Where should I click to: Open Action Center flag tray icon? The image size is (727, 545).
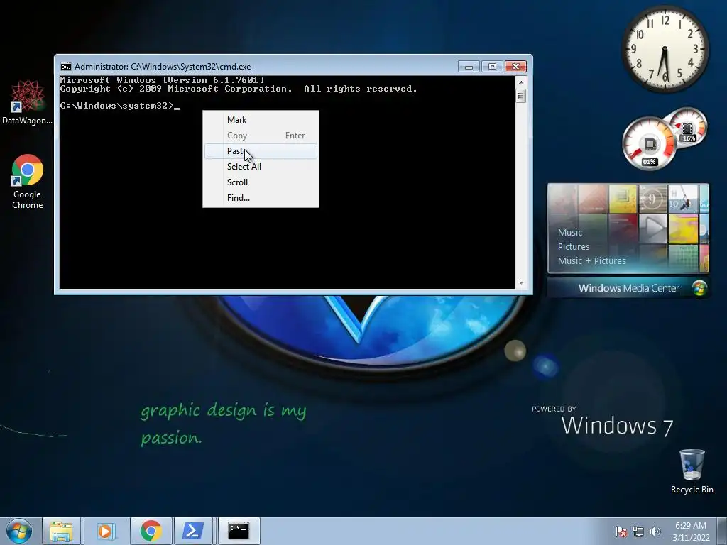coord(621,532)
